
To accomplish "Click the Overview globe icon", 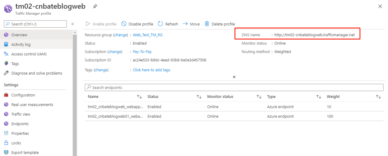I will 6,35.
